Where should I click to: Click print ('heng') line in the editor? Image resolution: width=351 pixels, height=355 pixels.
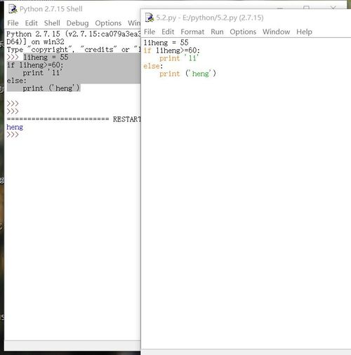pyautogui.click(x=187, y=74)
